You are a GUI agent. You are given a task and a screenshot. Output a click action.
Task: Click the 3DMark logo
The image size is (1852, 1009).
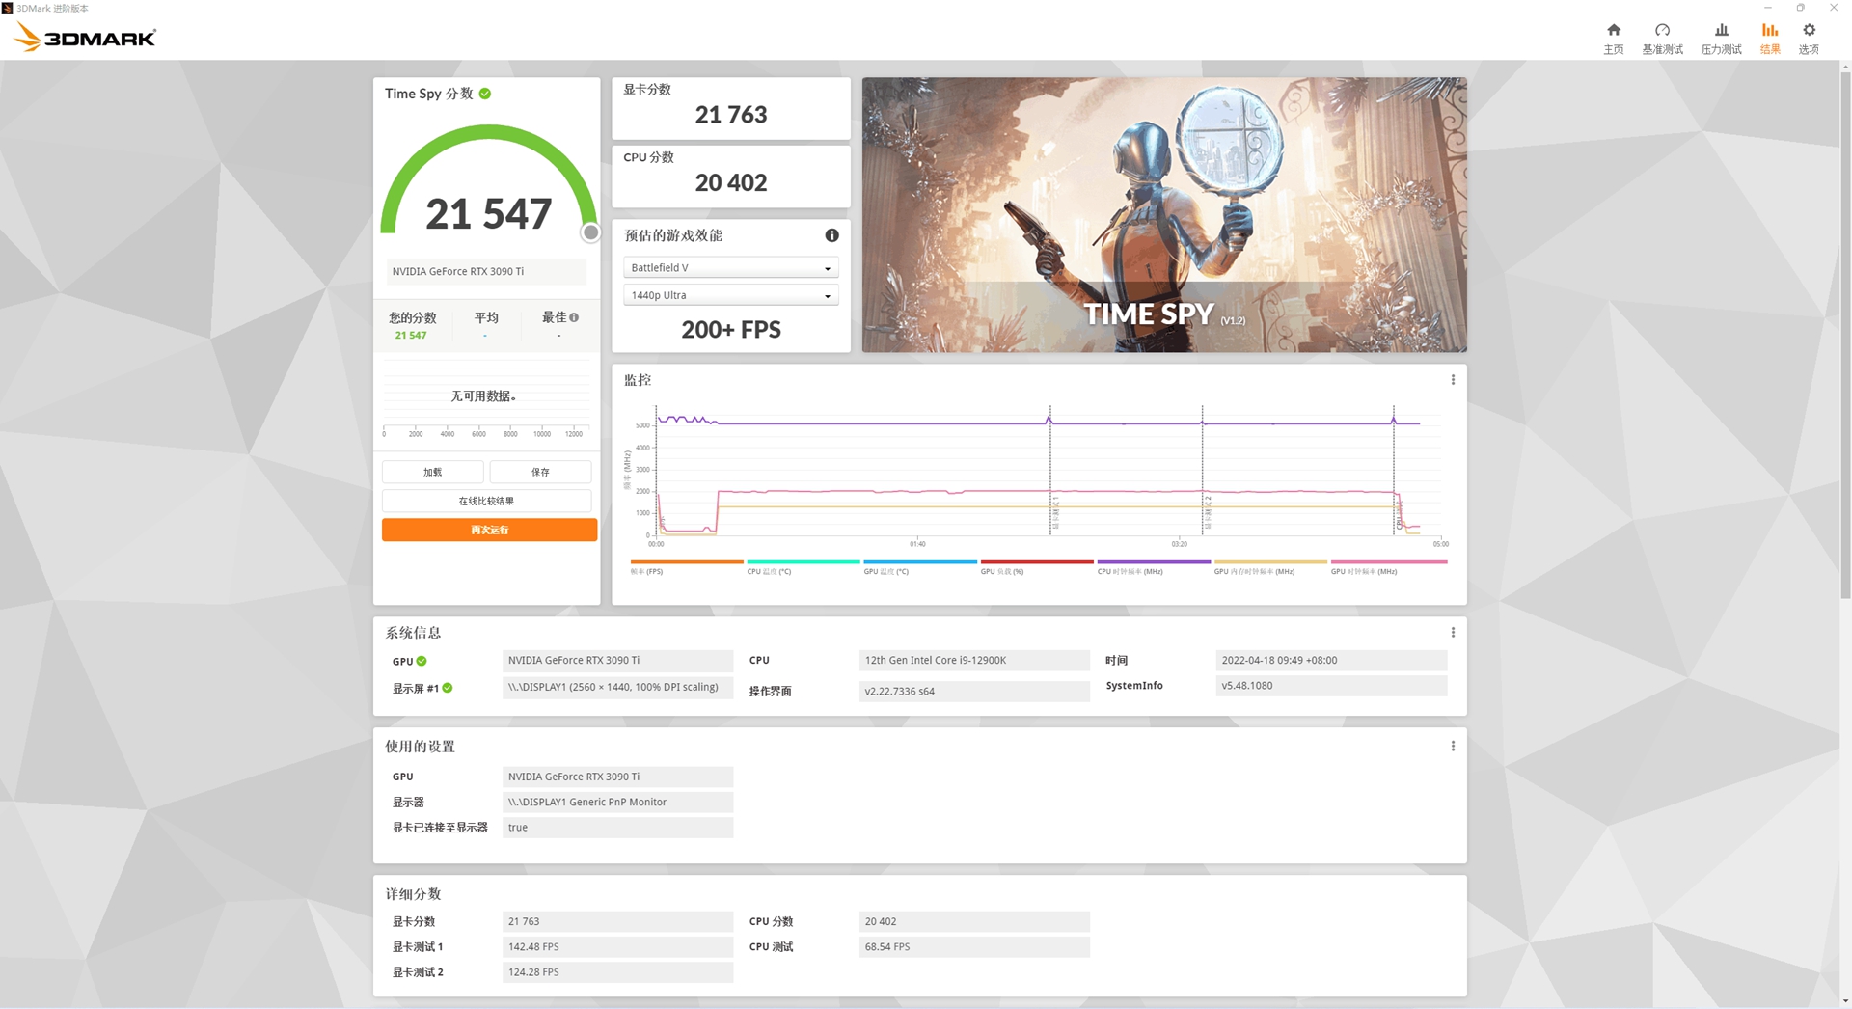(x=84, y=36)
